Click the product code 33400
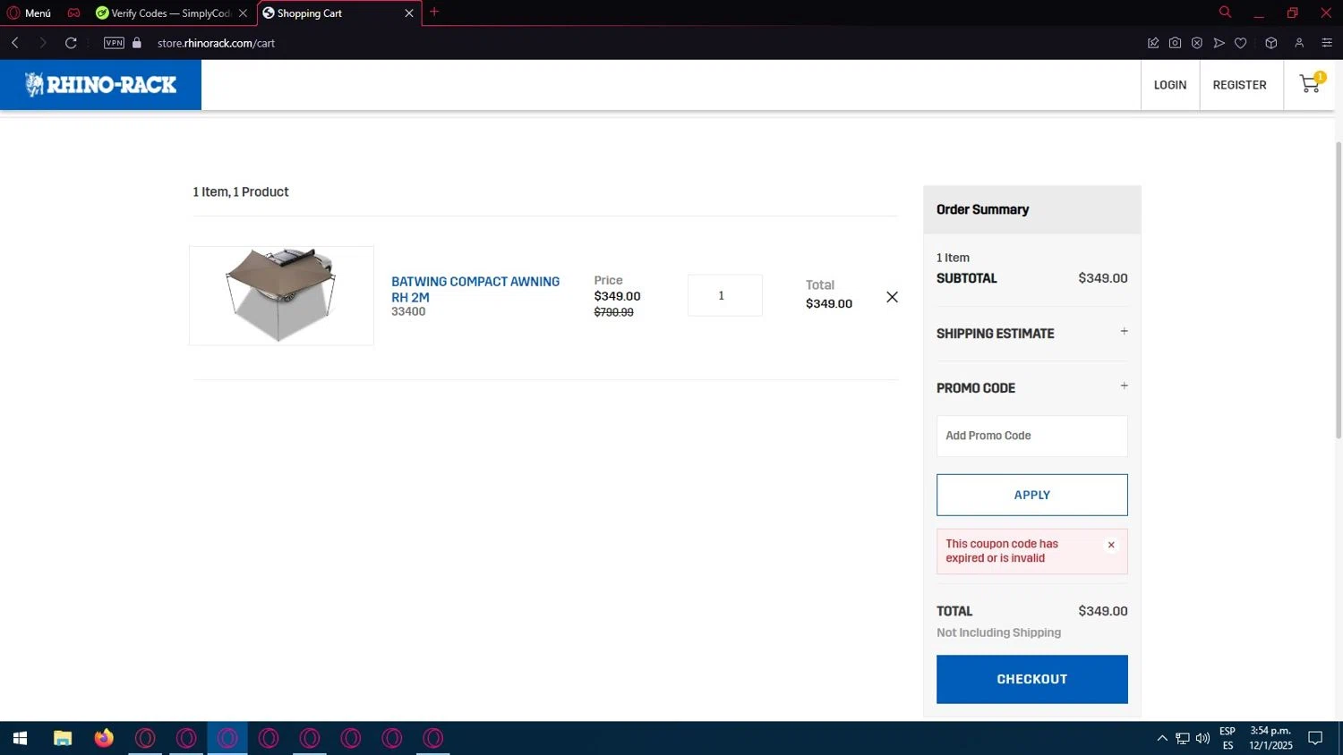 (408, 311)
